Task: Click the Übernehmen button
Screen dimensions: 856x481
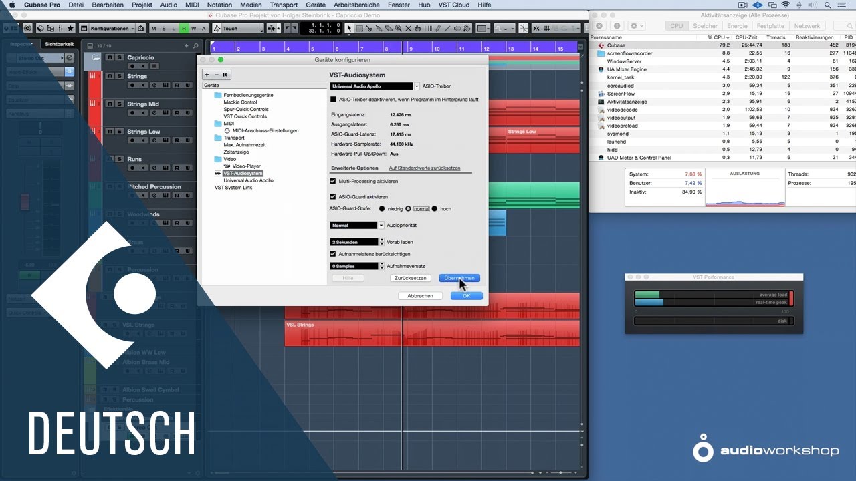Action: (459, 278)
